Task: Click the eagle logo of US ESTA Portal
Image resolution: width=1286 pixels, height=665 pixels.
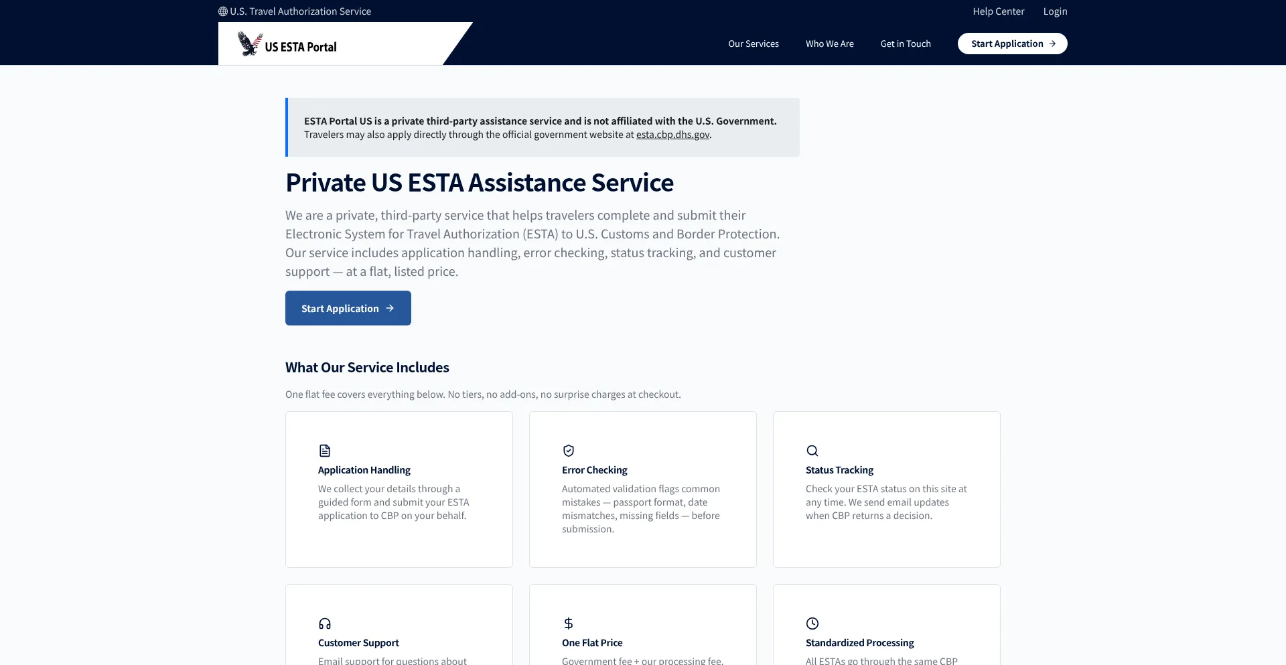Action: 250,44
